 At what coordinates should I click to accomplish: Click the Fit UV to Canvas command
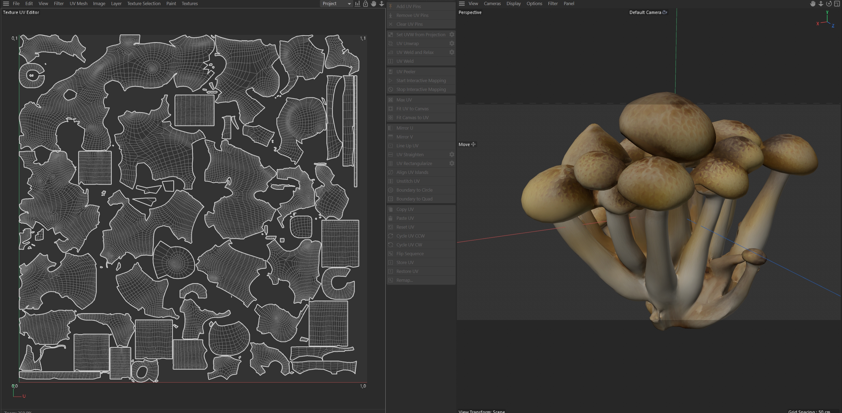[412, 109]
